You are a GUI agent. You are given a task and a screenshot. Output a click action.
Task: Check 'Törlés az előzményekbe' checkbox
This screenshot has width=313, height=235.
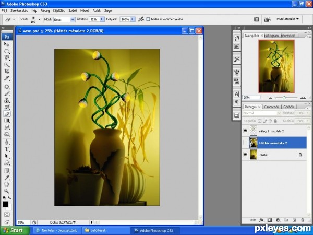point(148,19)
